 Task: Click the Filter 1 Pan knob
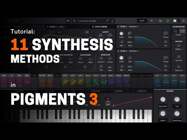166,42
